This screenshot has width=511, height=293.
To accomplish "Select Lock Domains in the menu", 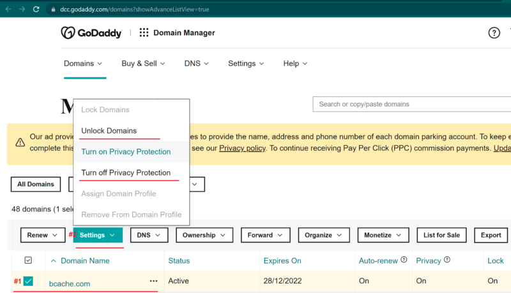I will [105, 110].
